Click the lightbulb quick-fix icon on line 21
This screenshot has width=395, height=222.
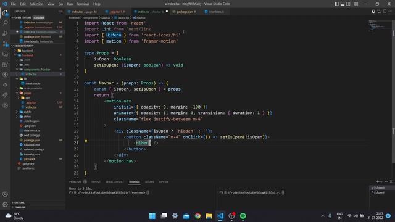click(x=86, y=141)
